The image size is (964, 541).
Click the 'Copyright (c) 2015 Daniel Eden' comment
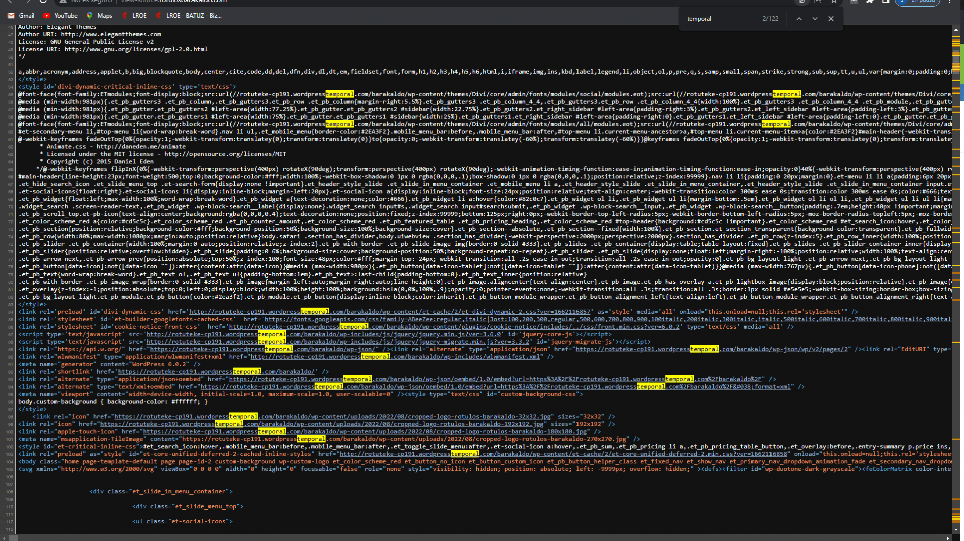point(97,162)
